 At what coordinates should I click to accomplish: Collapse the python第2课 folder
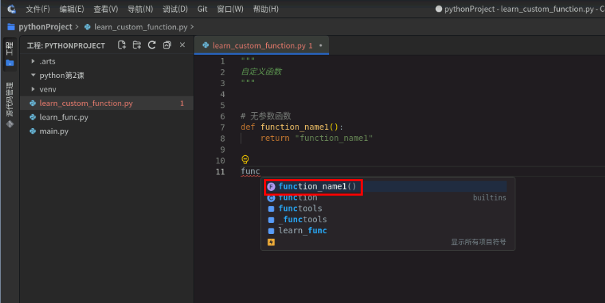(x=33, y=75)
